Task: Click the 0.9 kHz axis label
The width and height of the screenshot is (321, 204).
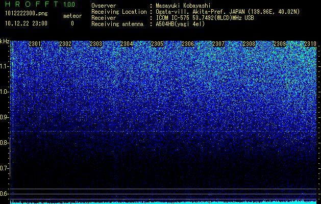Action: pos(5,117)
